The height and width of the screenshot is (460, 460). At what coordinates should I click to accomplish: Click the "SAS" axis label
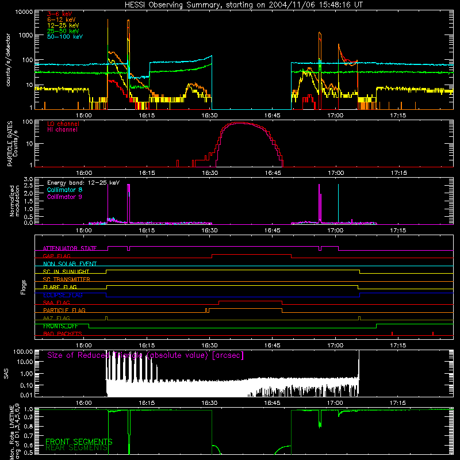coord(6,374)
